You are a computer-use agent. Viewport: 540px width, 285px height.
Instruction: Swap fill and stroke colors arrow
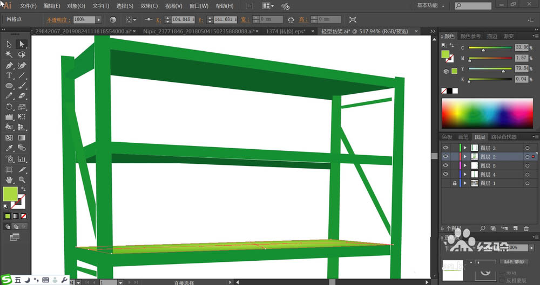23,189
